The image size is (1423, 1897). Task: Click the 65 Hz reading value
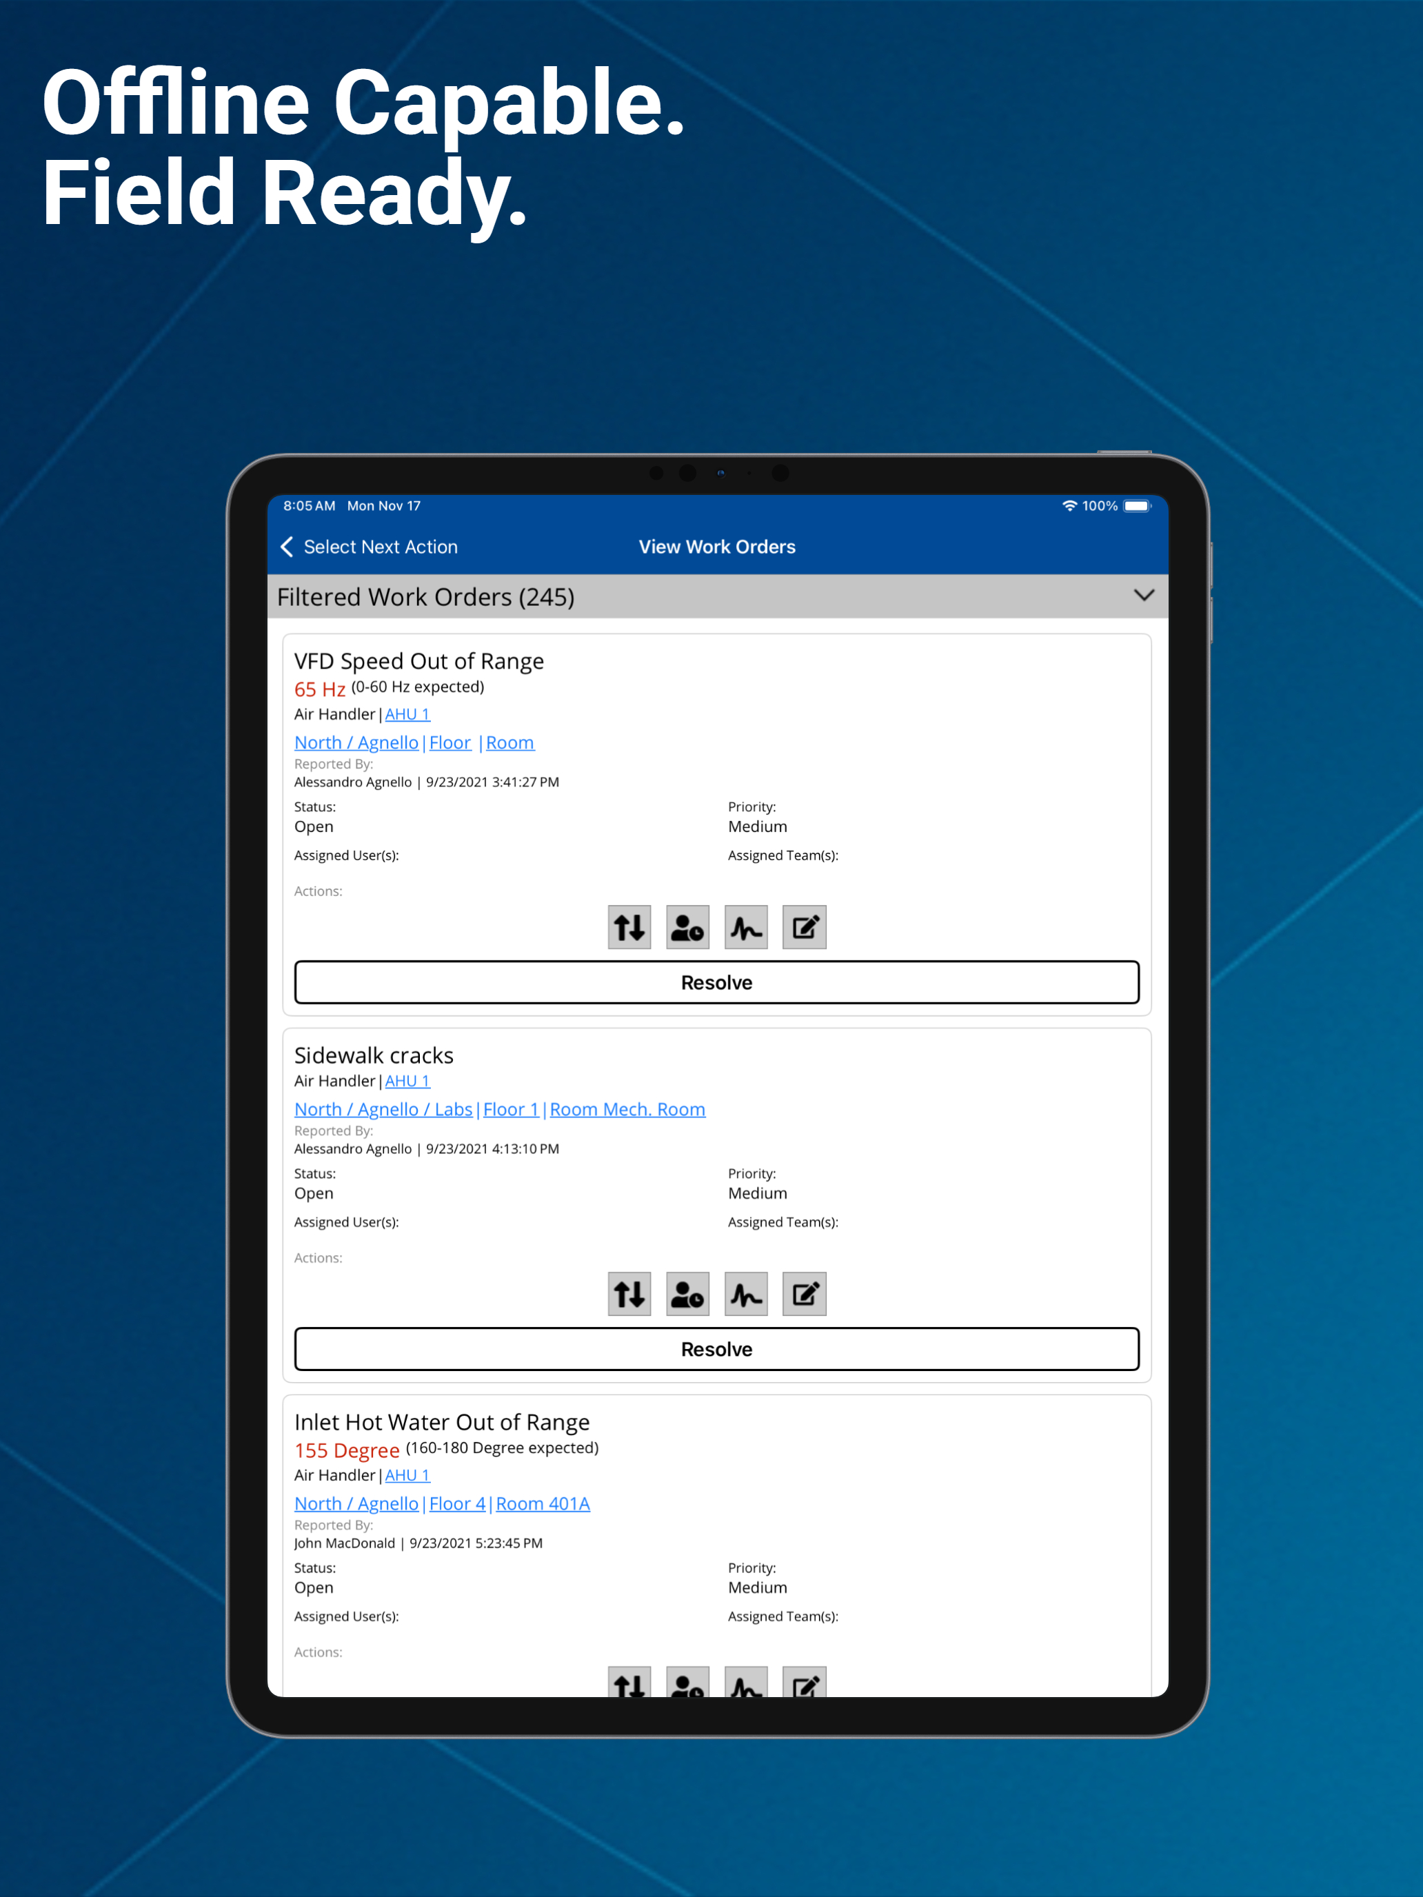tap(320, 689)
